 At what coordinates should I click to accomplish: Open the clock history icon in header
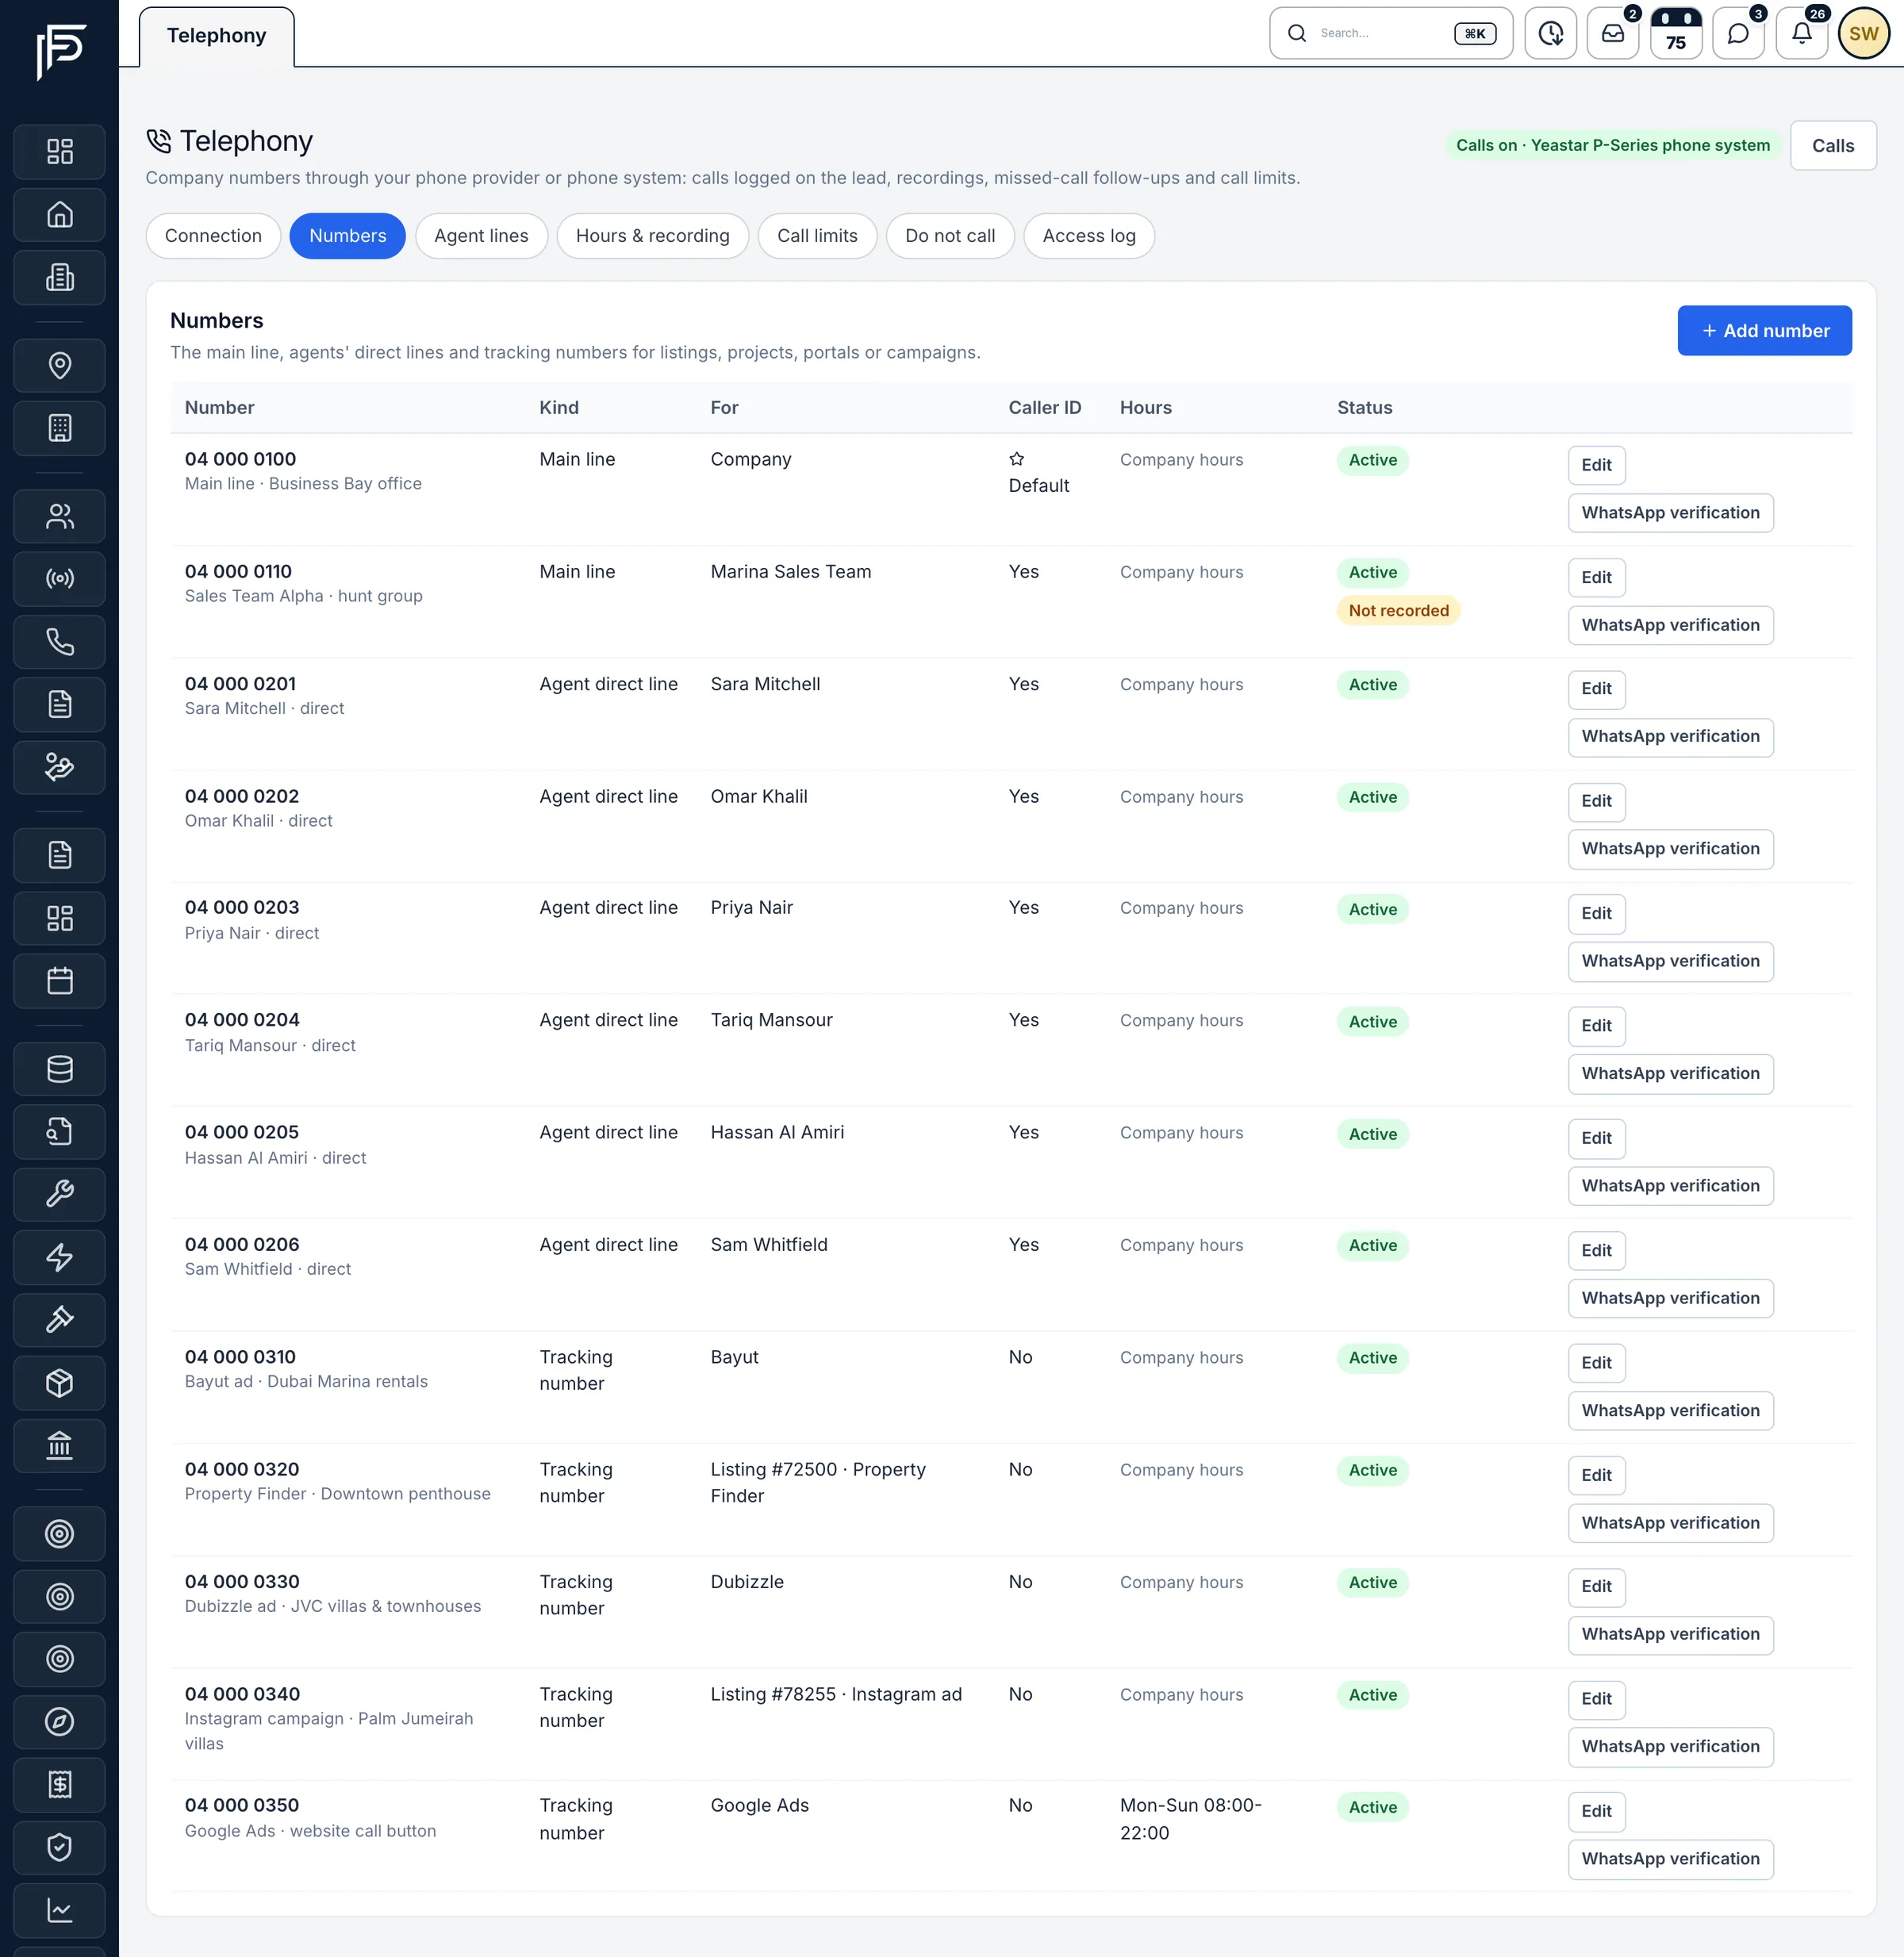point(1551,34)
